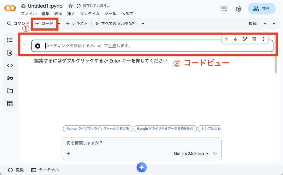Run the code cell with play button
This screenshot has width=283, height=175.
tap(38, 46)
